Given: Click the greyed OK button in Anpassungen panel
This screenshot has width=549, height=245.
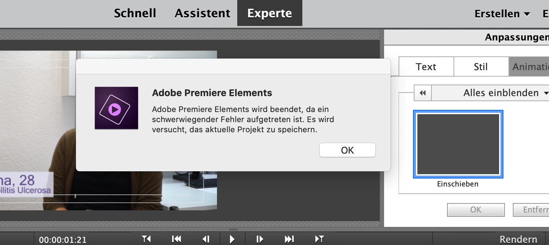Looking at the screenshot, I should pos(476,210).
